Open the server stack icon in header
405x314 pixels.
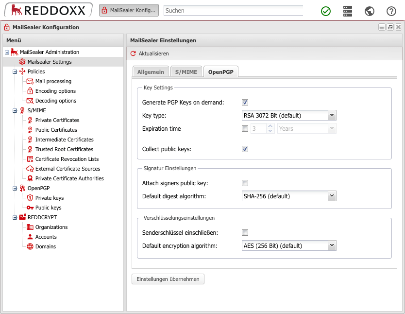pos(348,11)
